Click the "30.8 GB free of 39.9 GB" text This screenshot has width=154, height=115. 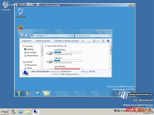(63, 54)
